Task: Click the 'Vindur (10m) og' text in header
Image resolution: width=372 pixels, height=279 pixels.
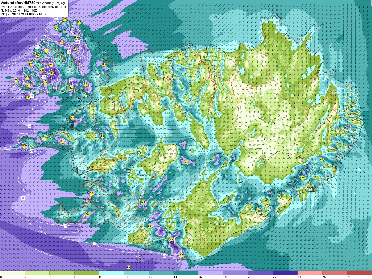Action: [53, 3]
